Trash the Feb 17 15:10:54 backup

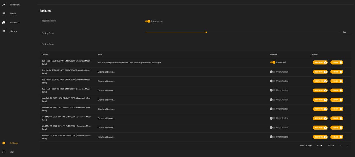(337, 100)
